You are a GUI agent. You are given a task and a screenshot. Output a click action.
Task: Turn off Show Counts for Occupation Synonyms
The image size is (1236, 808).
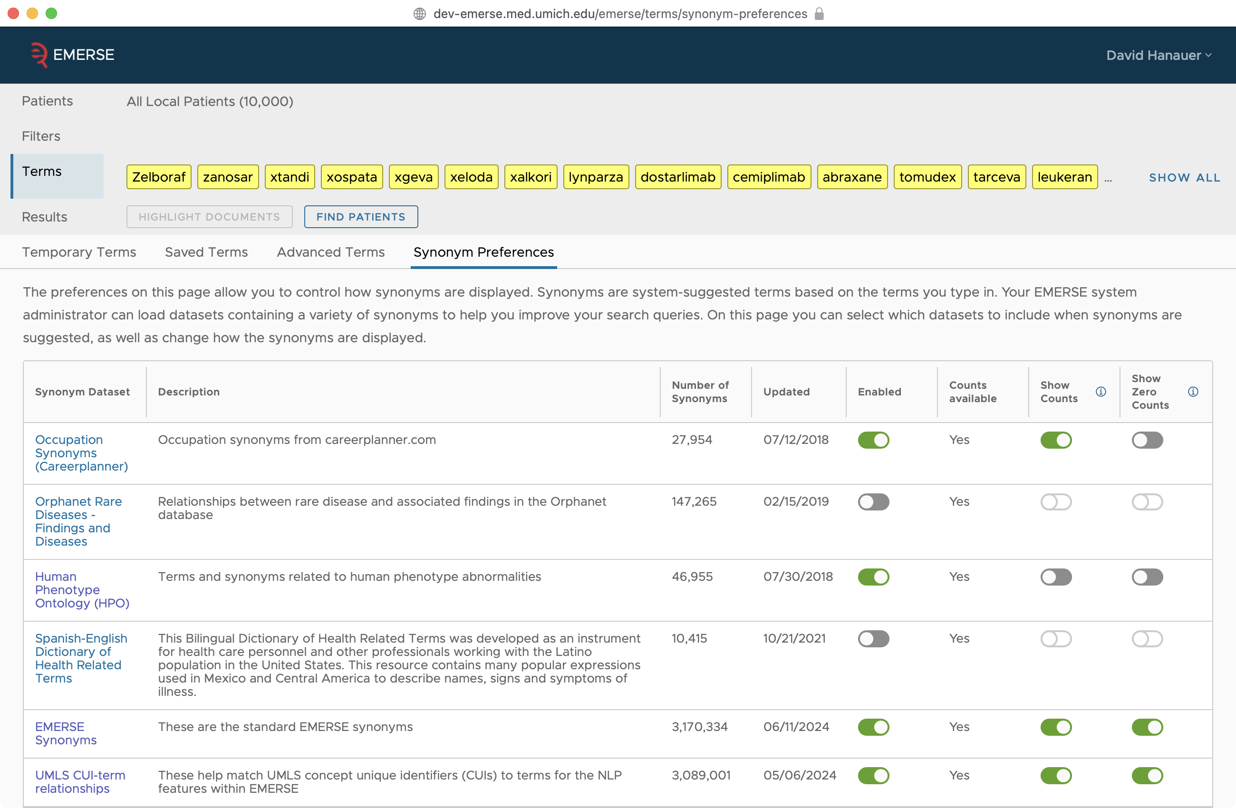coord(1056,440)
